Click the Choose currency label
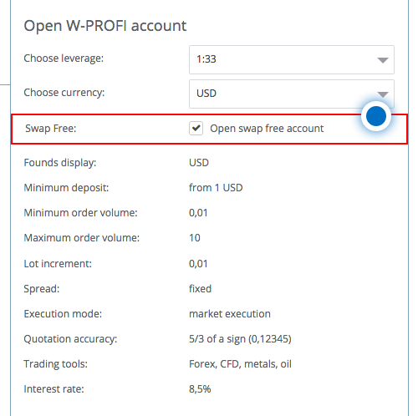 tap(64, 93)
